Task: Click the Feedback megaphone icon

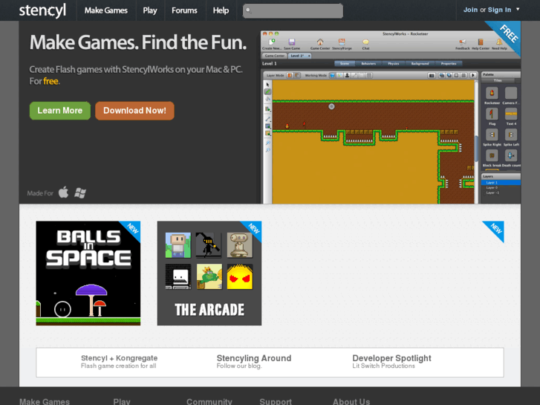Action: point(463,44)
